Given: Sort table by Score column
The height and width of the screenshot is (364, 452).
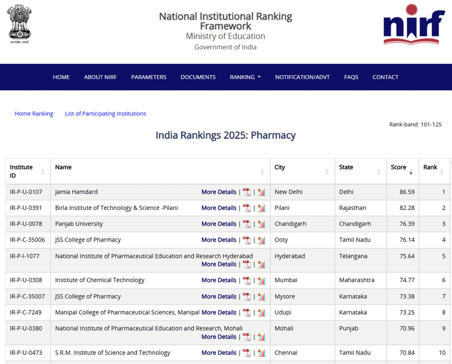Looking at the screenshot, I should pyautogui.click(x=403, y=172).
